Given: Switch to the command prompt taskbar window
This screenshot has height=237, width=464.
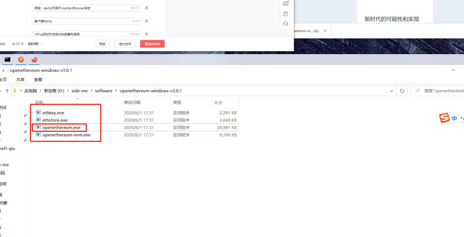Looking at the screenshot, I should point(7,60).
